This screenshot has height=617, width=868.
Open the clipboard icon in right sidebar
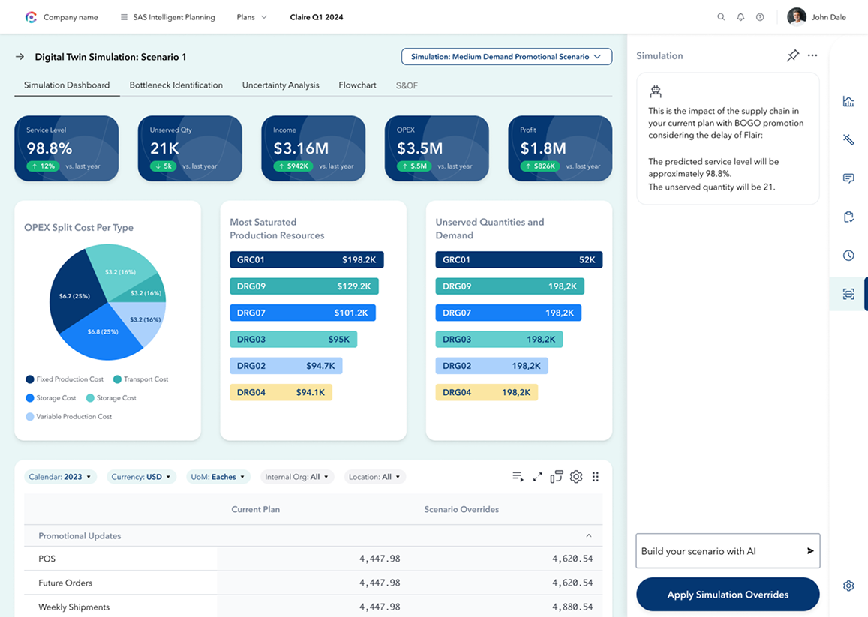[x=848, y=217]
